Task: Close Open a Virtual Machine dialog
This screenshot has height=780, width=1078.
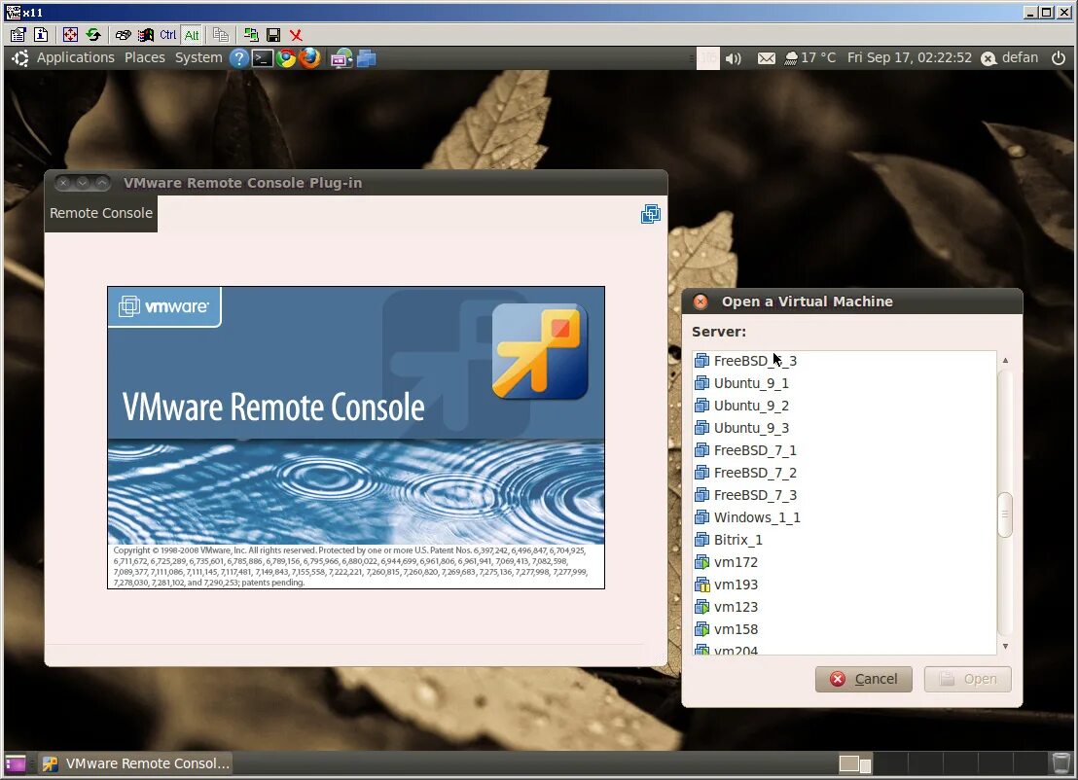Action: click(x=701, y=301)
